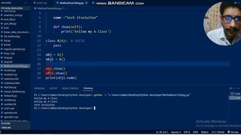Switch to the PROBLEMS panel tab
The image size is (241, 135).
39,88
